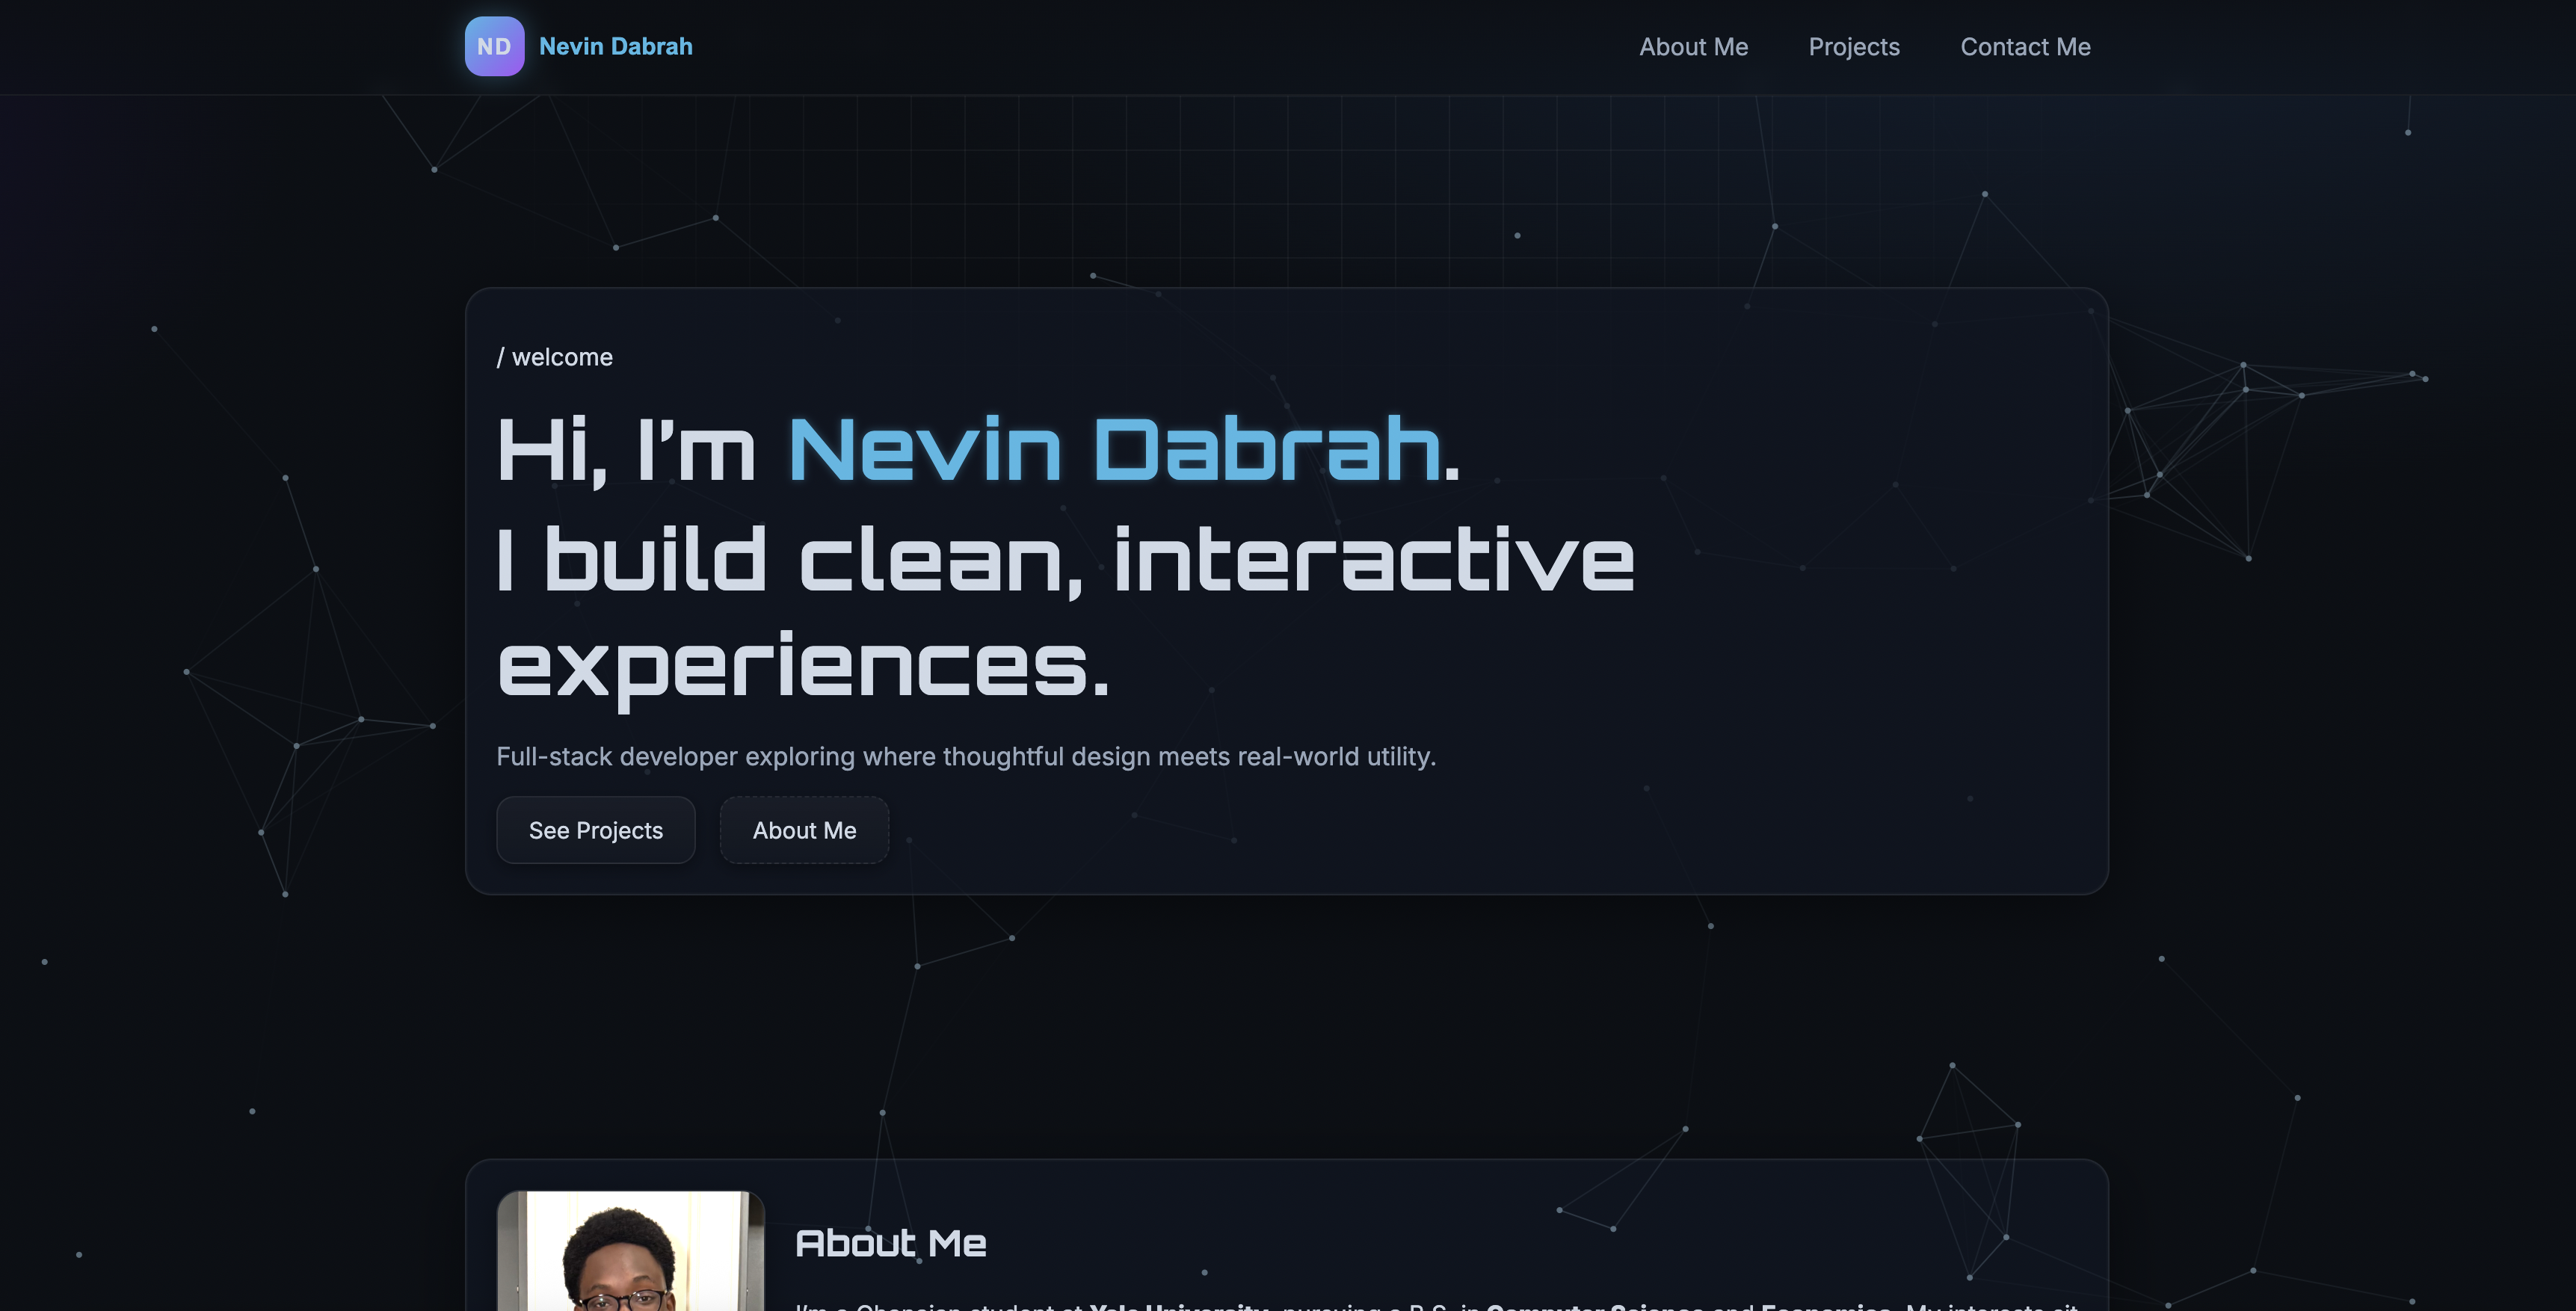2576x1311 pixels.
Task: Click the full-stack developer tagline text
Action: coord(966,756)
